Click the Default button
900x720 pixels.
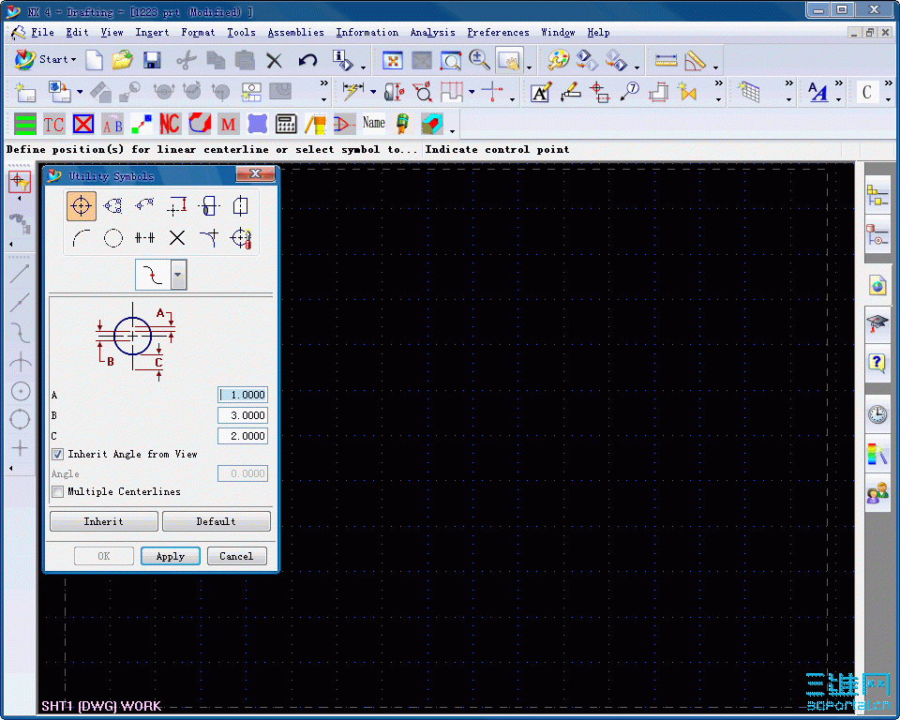[x=217, y=520]
